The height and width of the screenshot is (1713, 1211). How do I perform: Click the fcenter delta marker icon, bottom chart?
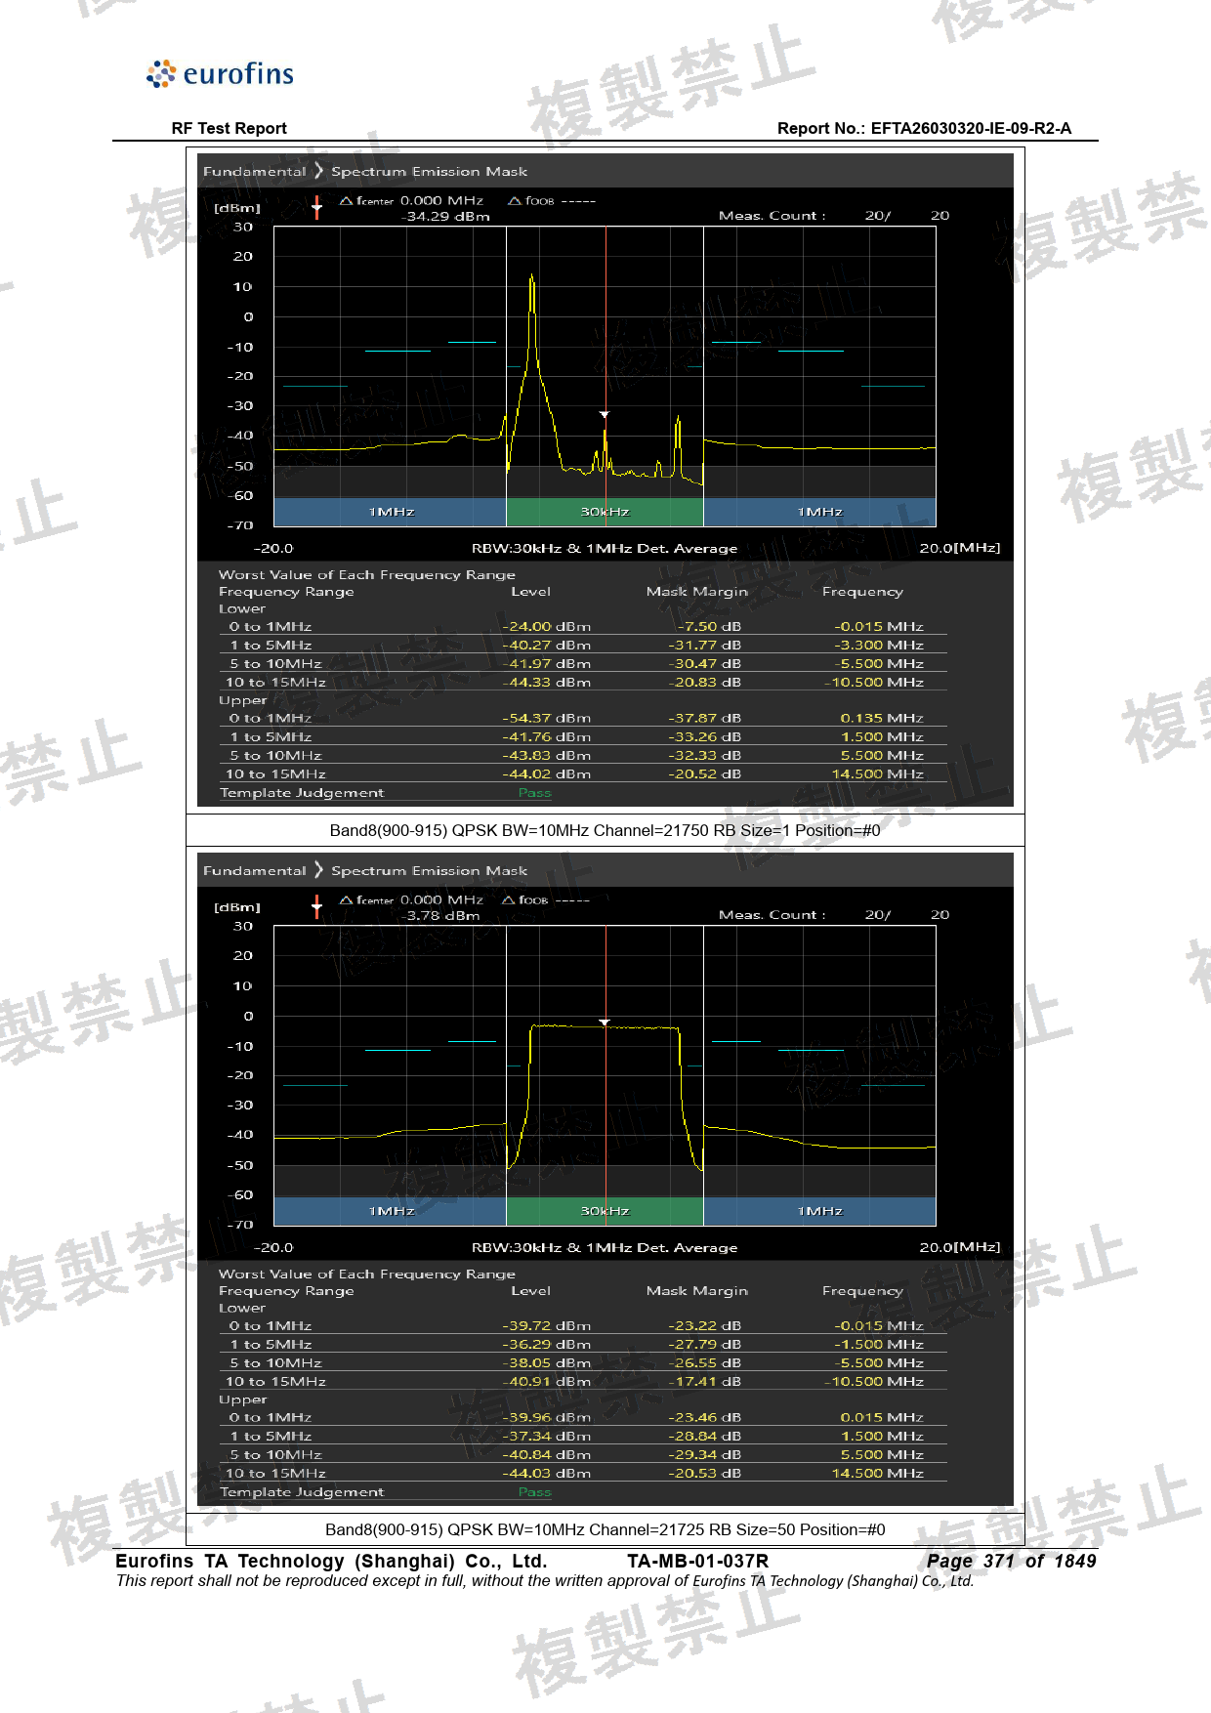tap(346, 900)
